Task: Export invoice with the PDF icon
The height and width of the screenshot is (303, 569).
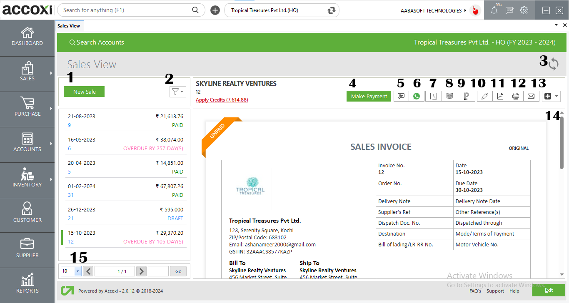Action: point(500,96)
